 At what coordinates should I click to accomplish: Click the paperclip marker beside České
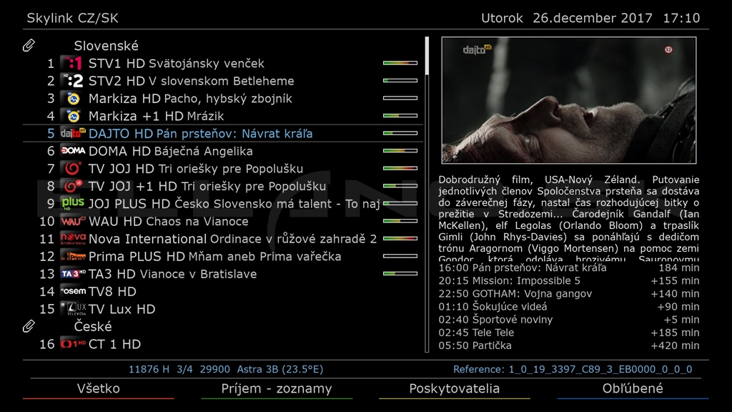(x=29, y=326)
